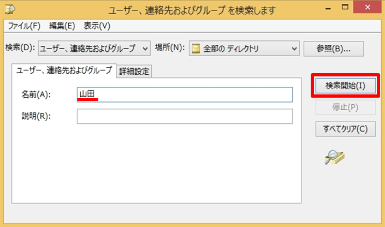Close the search dialog window
Screen dimensions: 385x227
(368, 7)
